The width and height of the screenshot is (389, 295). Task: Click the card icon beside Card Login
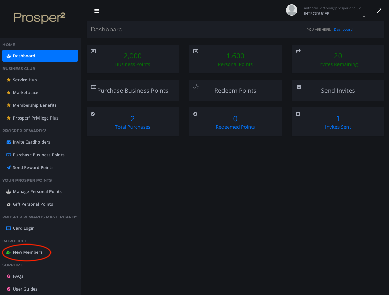pos(9,228)
